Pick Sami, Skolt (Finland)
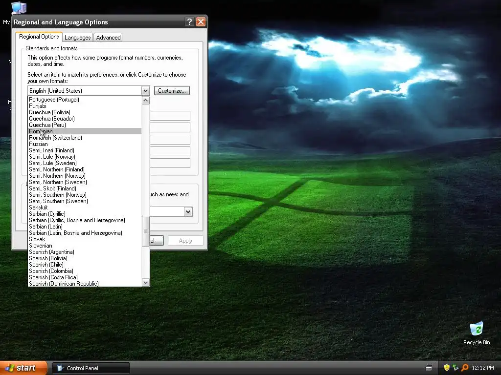Screen dimensions: 501x375 coord(85,188)
